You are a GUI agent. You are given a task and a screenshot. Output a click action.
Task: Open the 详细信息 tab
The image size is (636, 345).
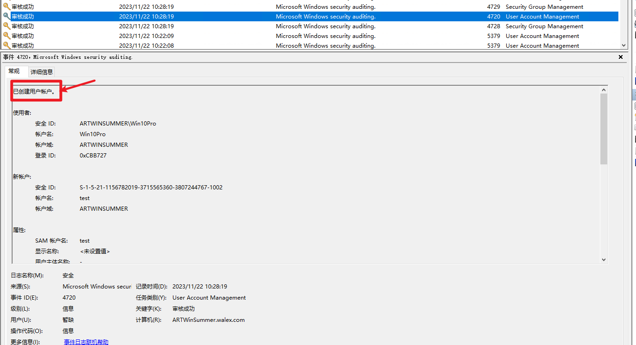(x=42, y=72)
